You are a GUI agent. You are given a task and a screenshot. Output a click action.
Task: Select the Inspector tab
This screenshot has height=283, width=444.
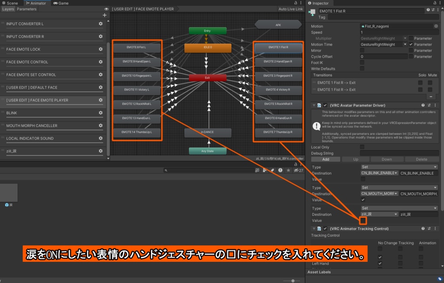pos(318,3)
